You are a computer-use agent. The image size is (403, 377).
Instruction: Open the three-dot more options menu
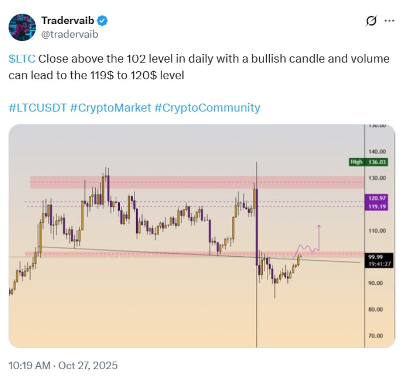pyautogui.click(x=389, y=21)
